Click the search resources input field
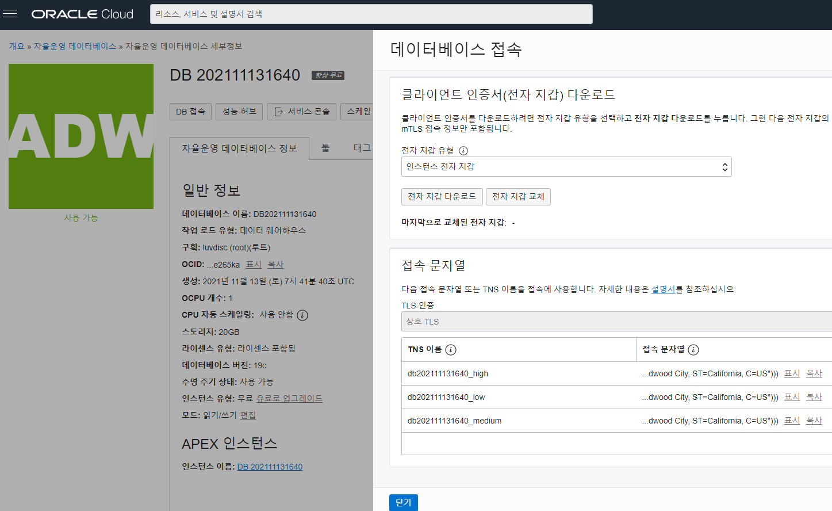The image size is (832, 511). [371, 14]
